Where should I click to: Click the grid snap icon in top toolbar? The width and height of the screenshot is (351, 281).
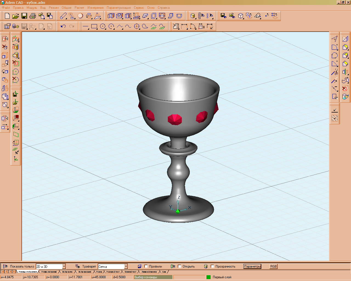pyautogui.click(x=274, y=16)
